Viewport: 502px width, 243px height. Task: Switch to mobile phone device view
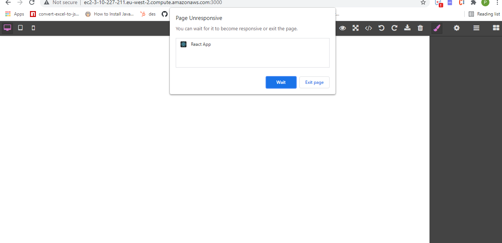point(33,28)
